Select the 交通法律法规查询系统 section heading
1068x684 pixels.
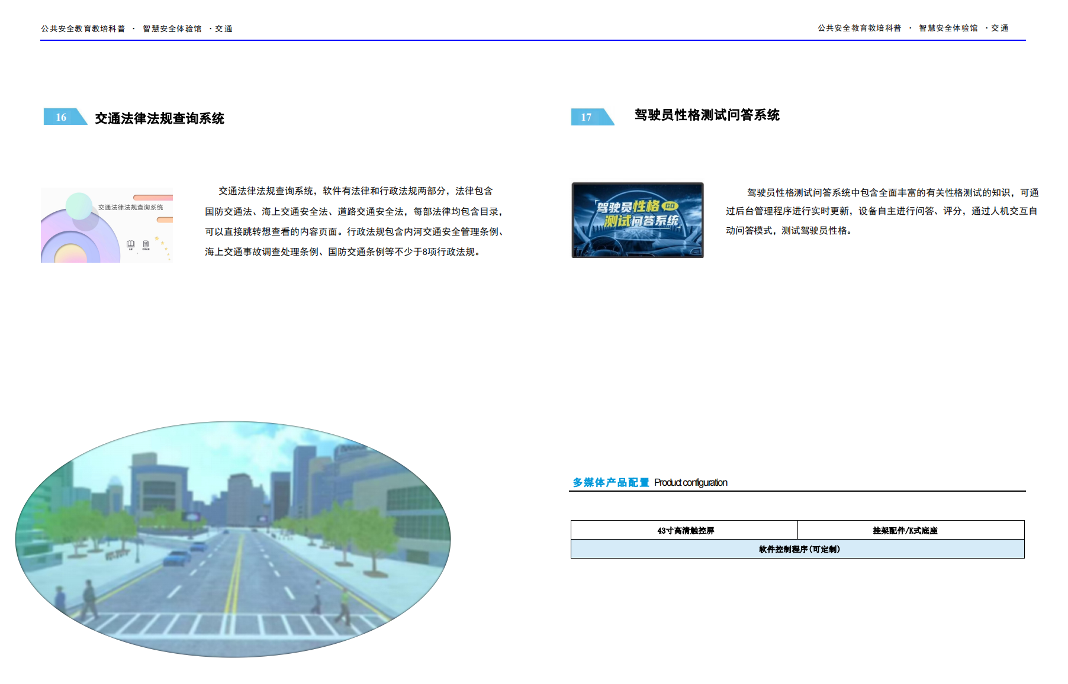[159, 118]
